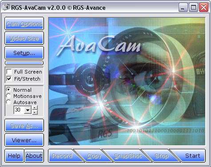
Task: Stop the camera capture
Action: tap(161, 156)
